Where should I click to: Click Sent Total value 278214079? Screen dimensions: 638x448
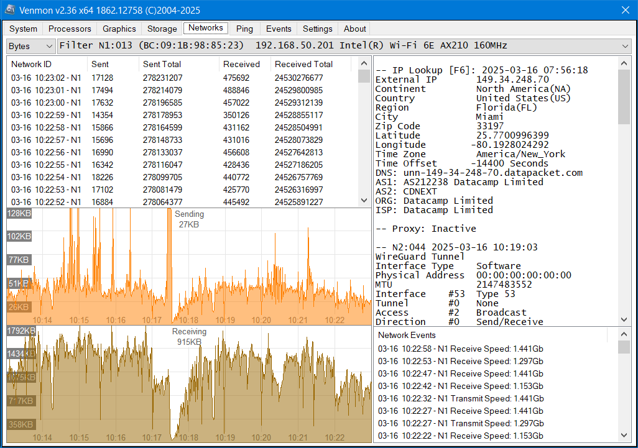(162, 90)
